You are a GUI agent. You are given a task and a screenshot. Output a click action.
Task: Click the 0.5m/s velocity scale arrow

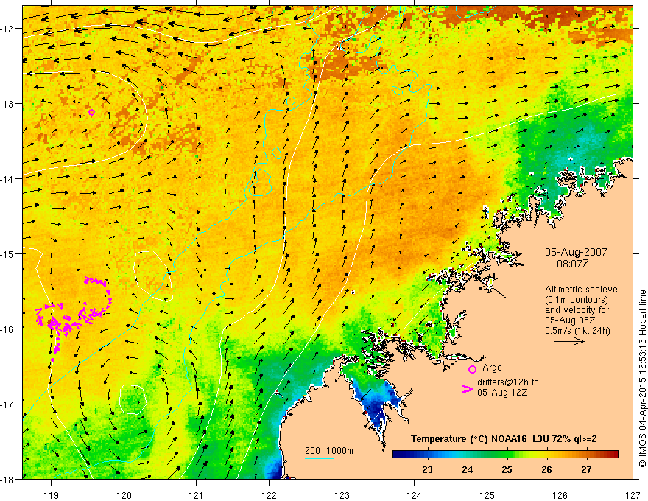[569, 341]
